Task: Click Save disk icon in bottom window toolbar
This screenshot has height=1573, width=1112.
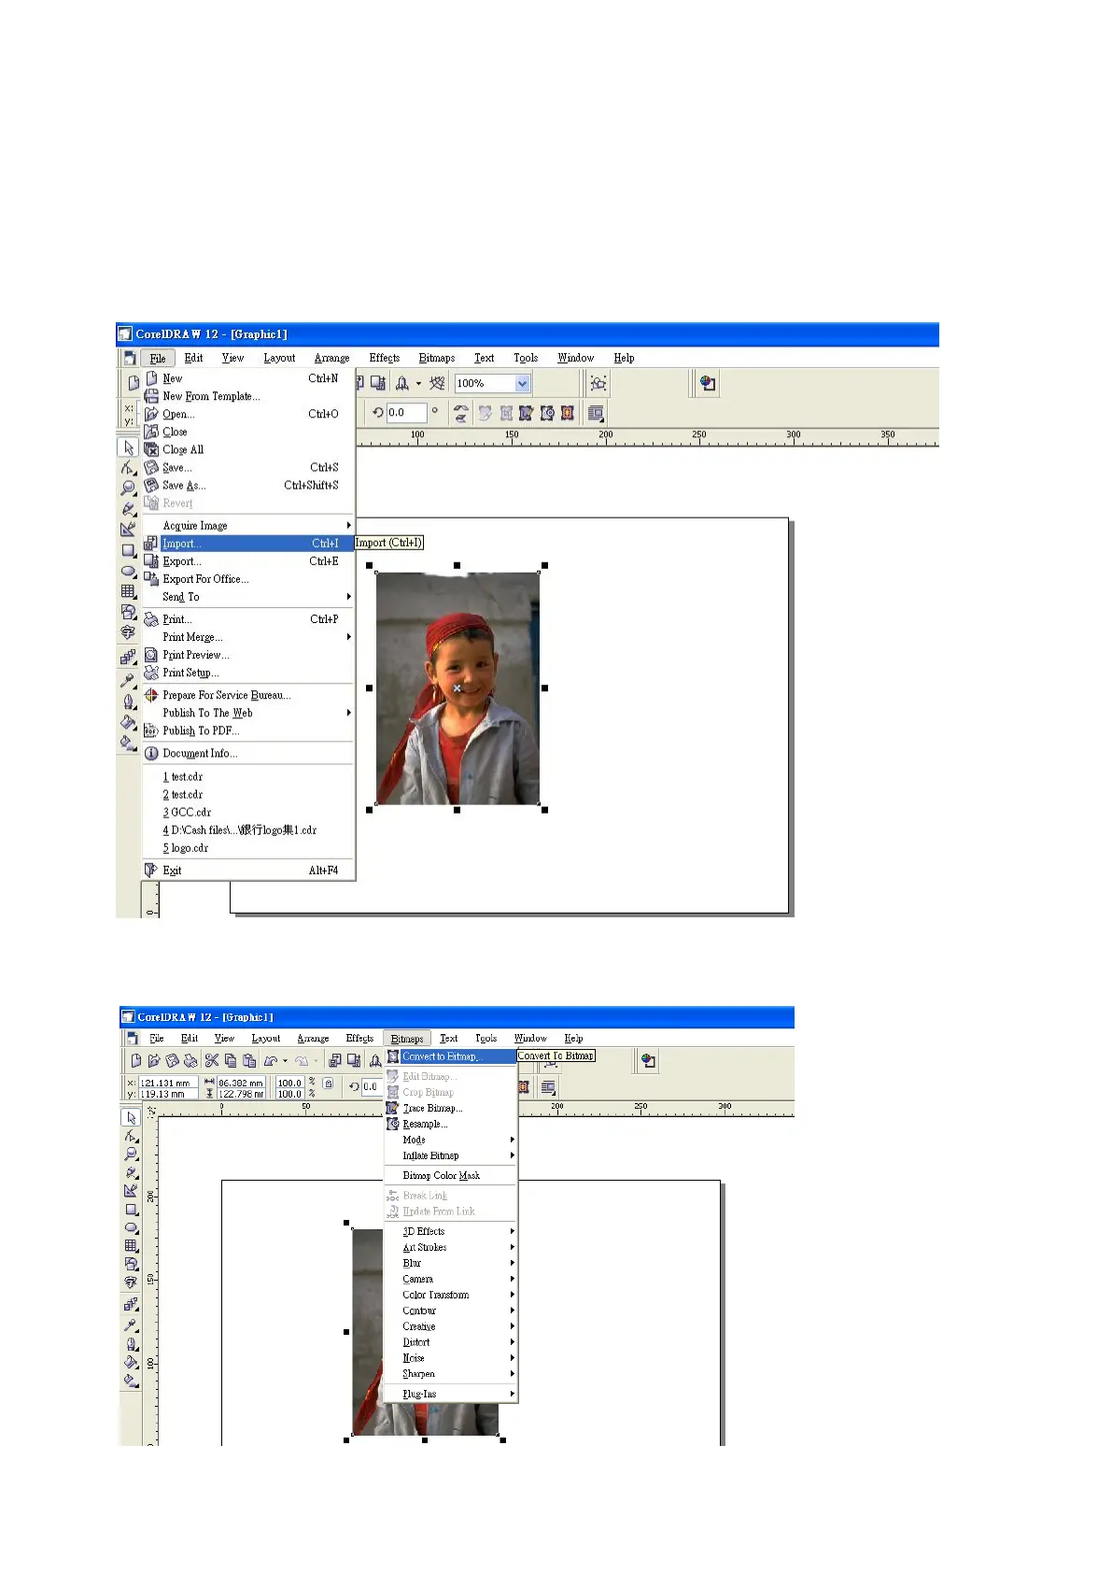Action: 172,1060
